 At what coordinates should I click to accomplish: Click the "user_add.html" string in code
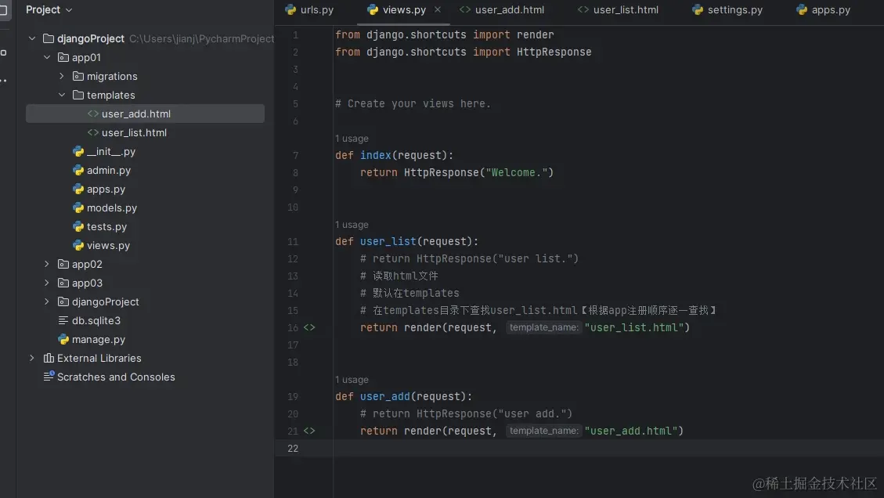pos(631,431)
